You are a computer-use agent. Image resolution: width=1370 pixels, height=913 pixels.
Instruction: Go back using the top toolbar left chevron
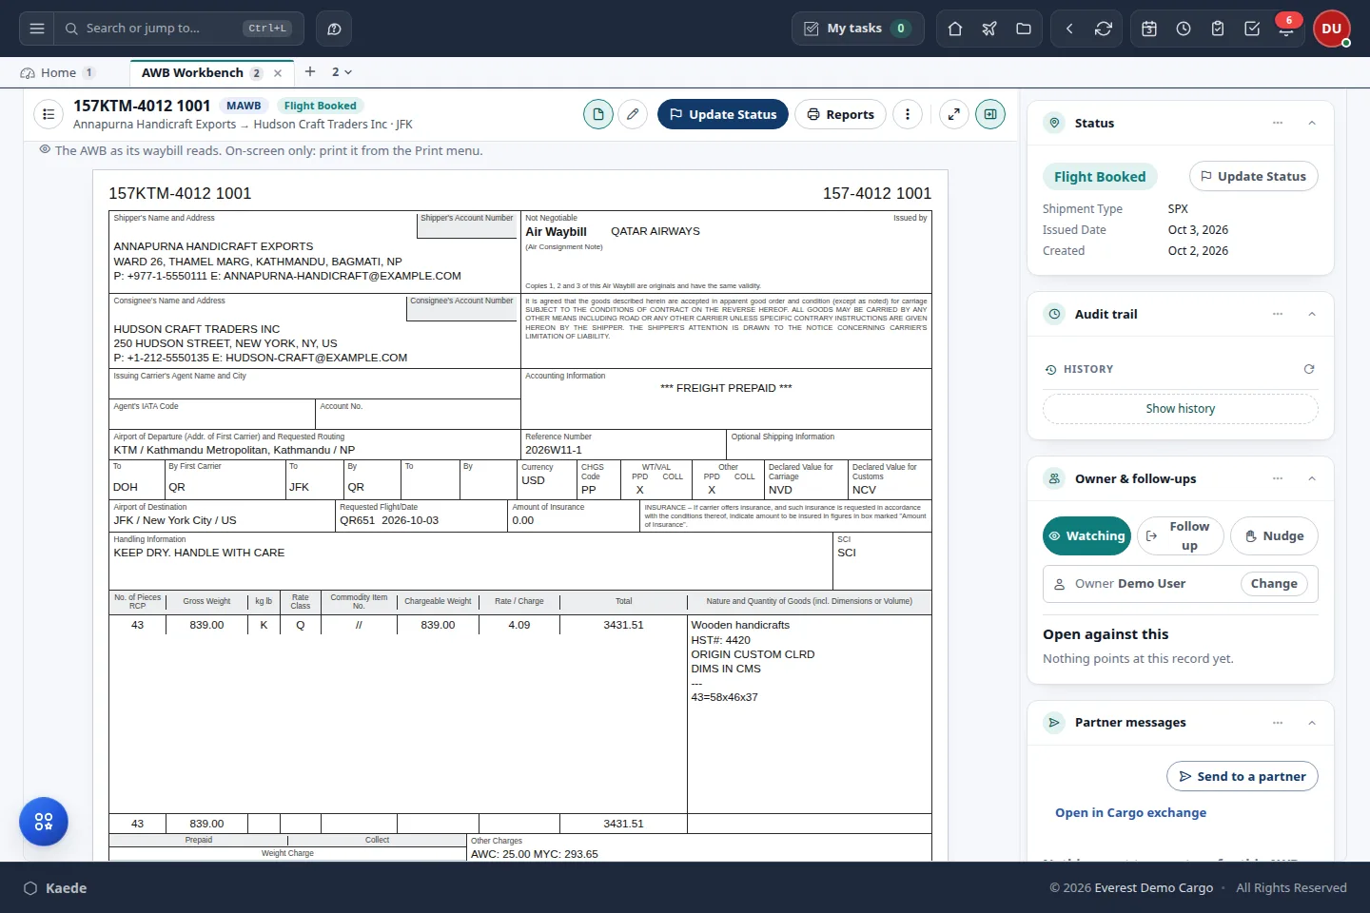click(x=1069, y=29)
